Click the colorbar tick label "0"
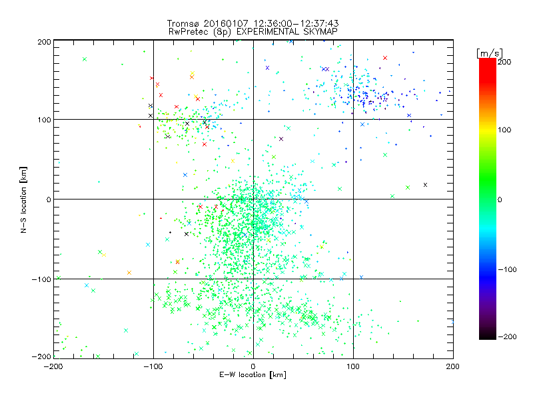The height and width of the screenshot is (399, 533). pos(500,199)
